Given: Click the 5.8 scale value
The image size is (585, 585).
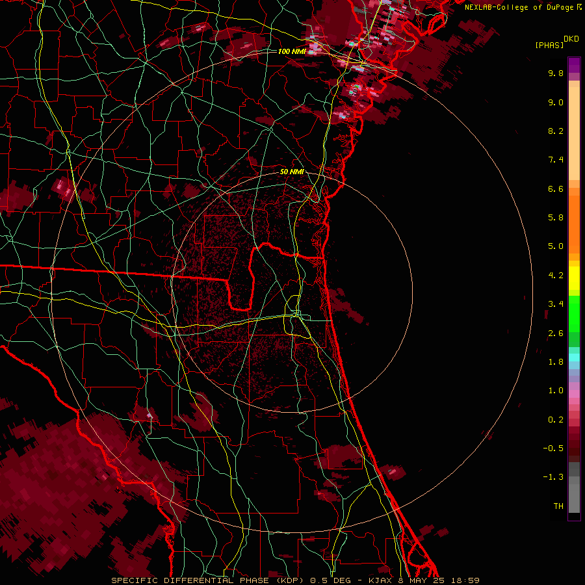Looking at the screenshot, I should pyautogui.click(x=556, y=218).
